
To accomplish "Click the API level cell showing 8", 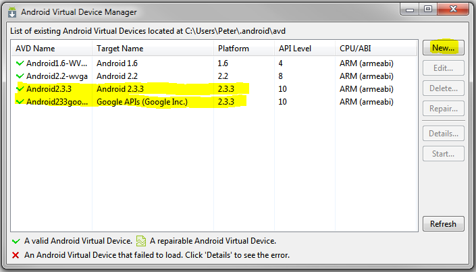I will point(280,76).
